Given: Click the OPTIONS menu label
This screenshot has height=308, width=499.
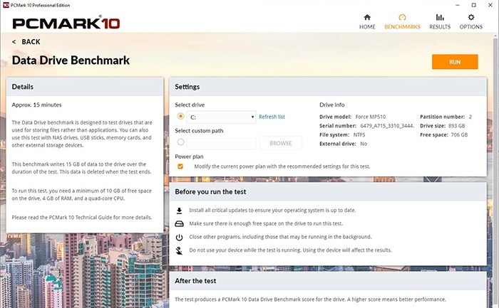Looking at the screenshot, I should pyautogui.click(x=471, y=27).
